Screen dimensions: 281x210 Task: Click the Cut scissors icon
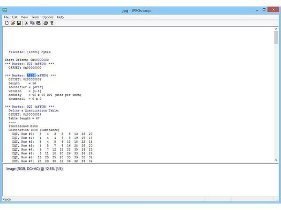(x=26, y=23)
